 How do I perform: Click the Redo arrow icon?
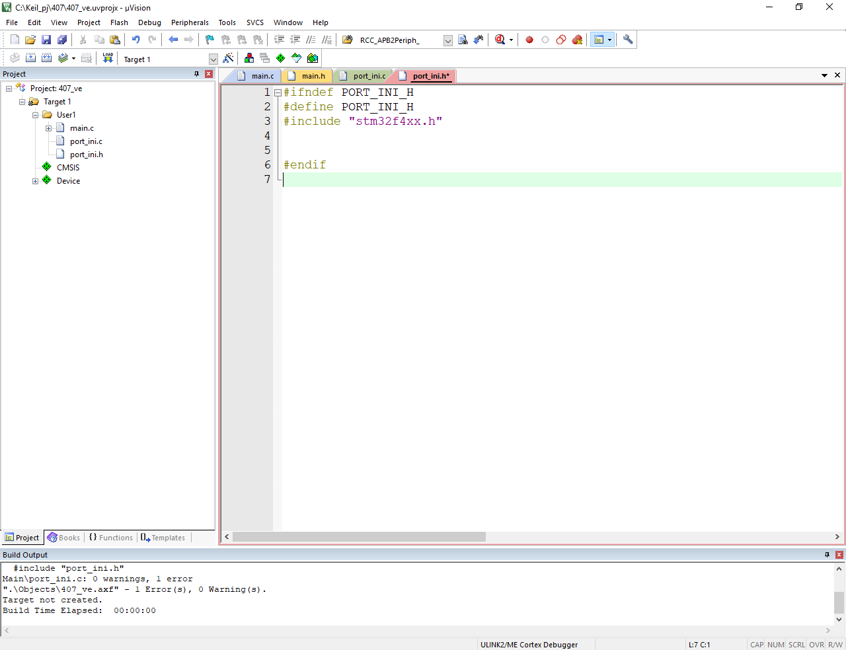[x=152, y=40]
